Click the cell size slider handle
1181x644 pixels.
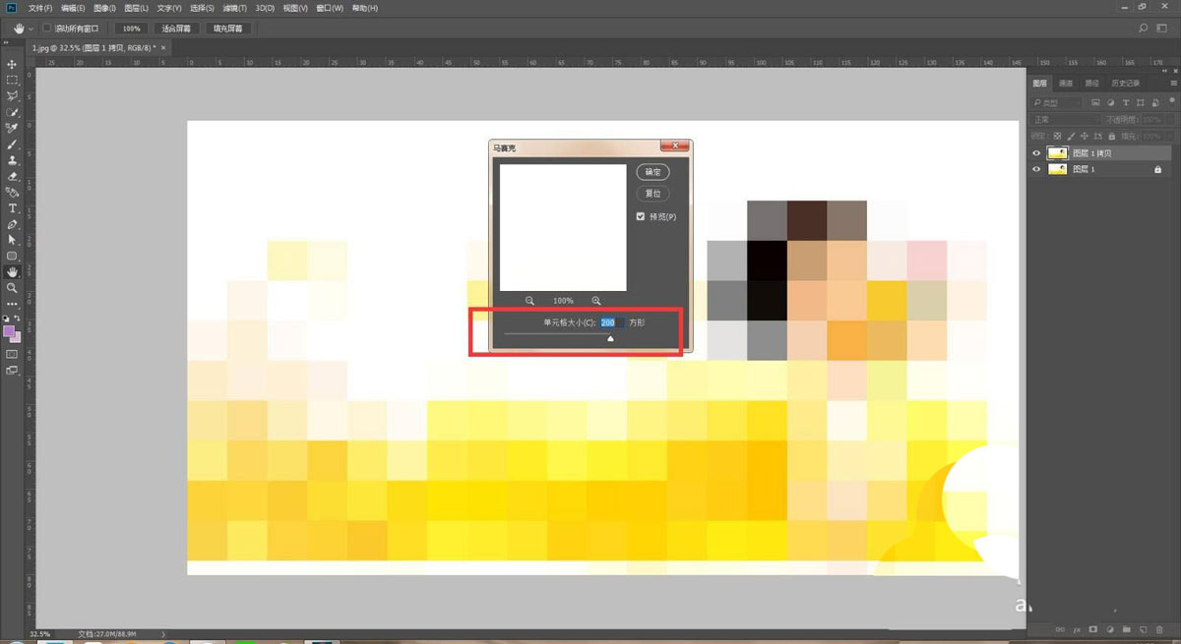[x=610, y=338]
